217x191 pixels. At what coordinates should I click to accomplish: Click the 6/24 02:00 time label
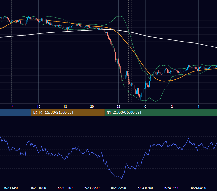tap(172, 188)
